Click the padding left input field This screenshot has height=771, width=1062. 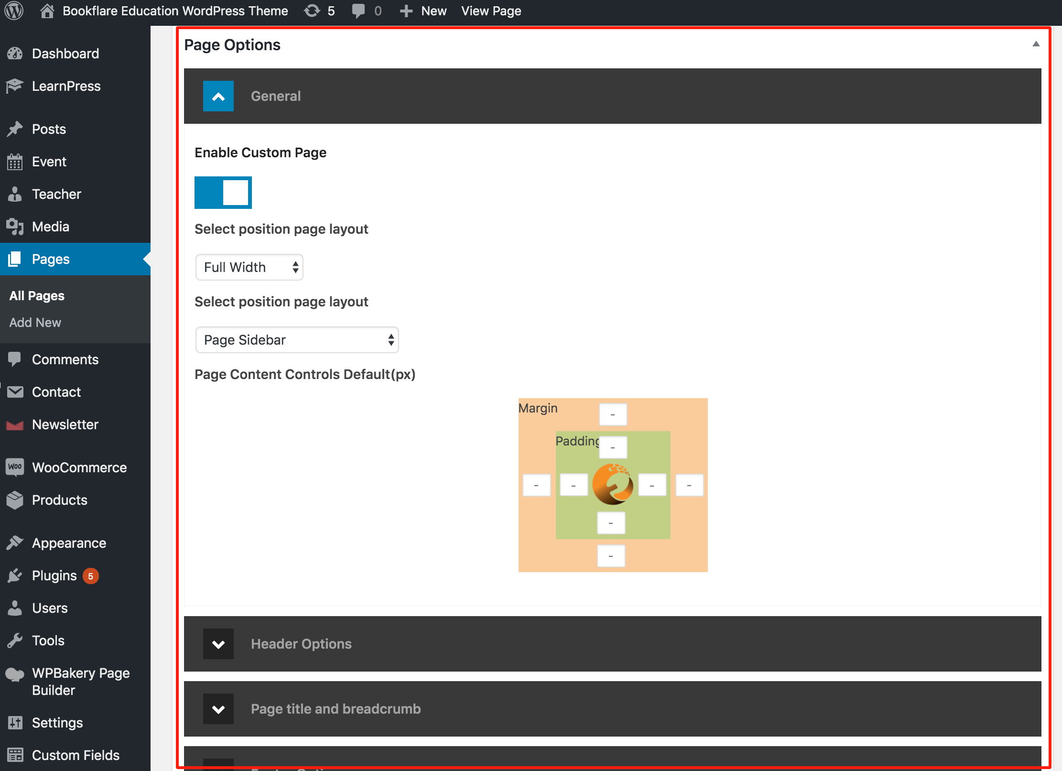tap(574, 485)
